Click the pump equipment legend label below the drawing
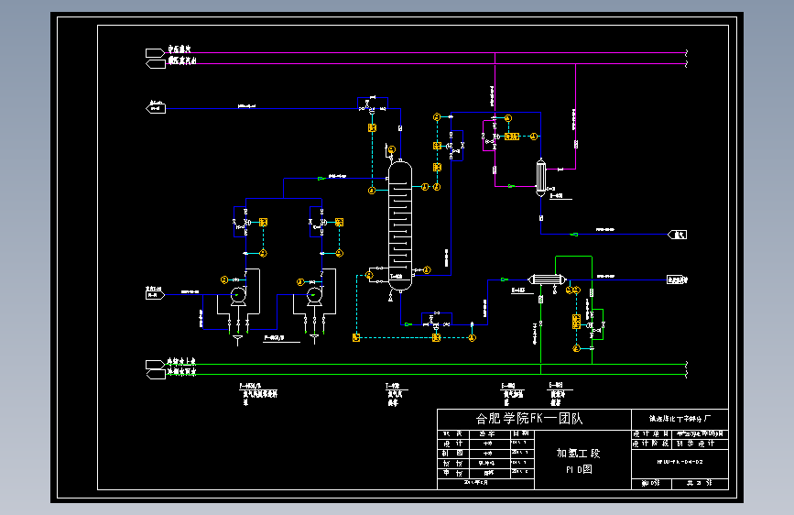 click(x=258, y=394)
